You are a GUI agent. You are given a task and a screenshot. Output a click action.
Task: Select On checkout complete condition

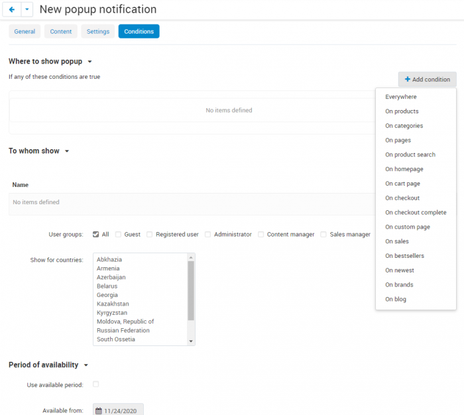click(416, 213)
